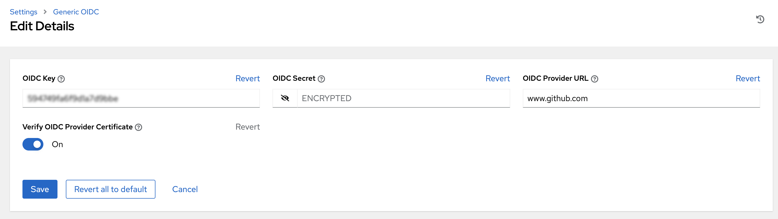Open the Generic OIDC breadcrumb link
778x219 pixels.
(x=76, y=12)
